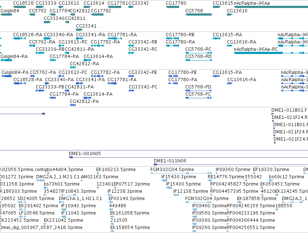Click transcript CG5768-RD

tap(199, 60)
